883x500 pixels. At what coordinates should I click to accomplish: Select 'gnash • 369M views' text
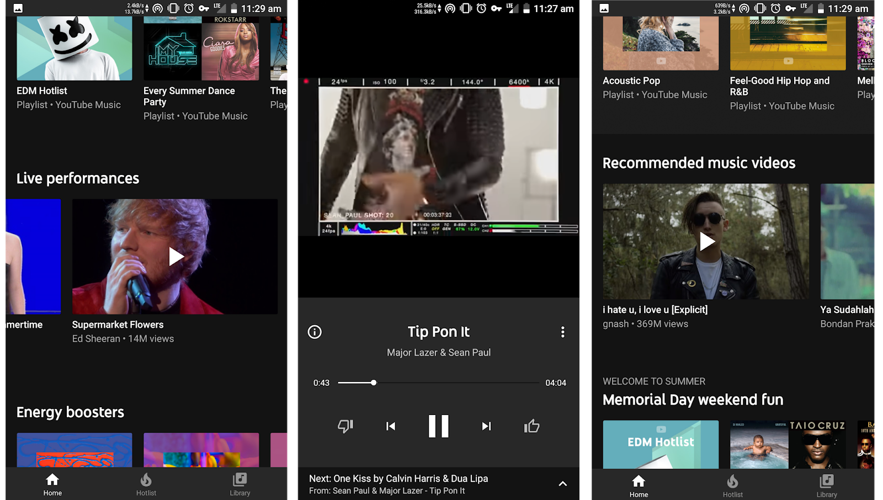646,324
